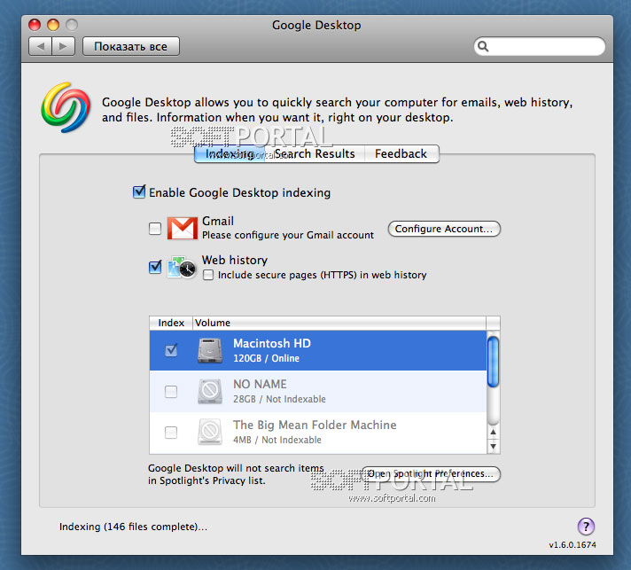
Task: Select the Macintosh HD volume name
Action: click(x=272, y=343)
